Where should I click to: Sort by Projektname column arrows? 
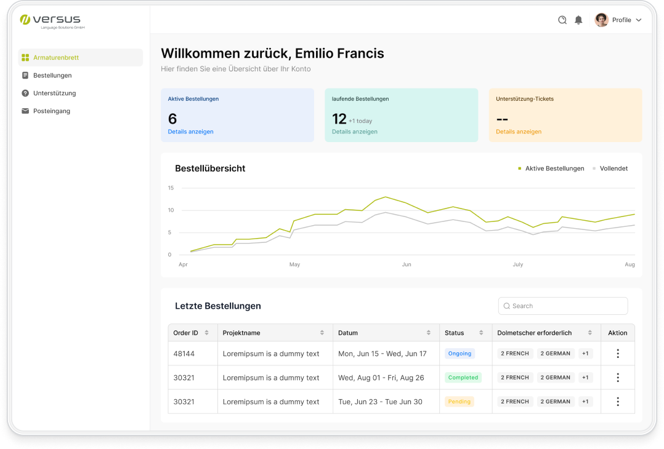322,333
